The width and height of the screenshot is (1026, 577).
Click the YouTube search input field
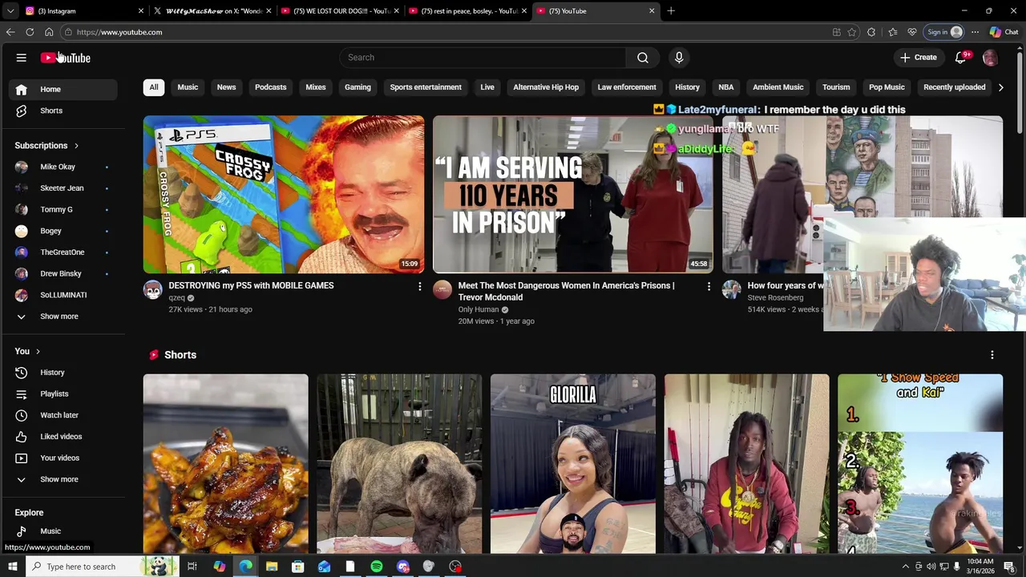click(483, 58)
